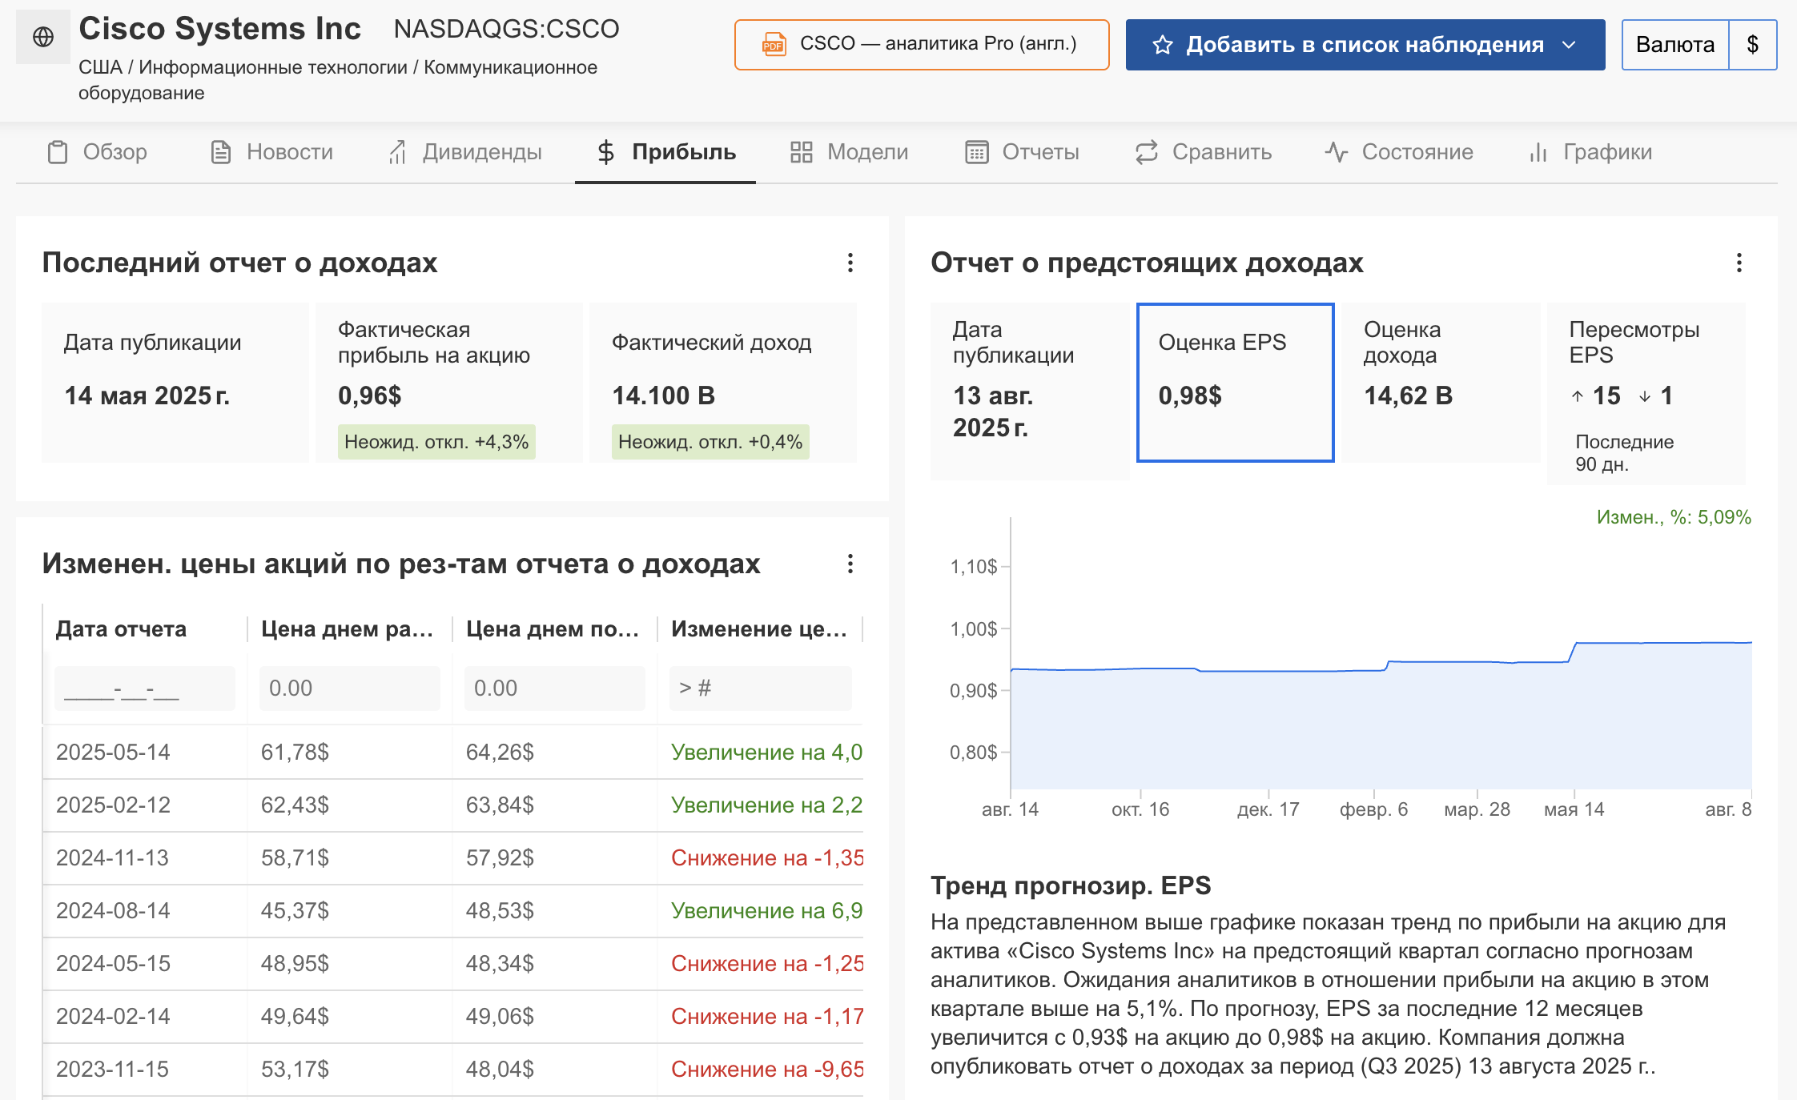Click the globe icon beside Cisco Systems

pyautogui.click(x=43, y=37)
